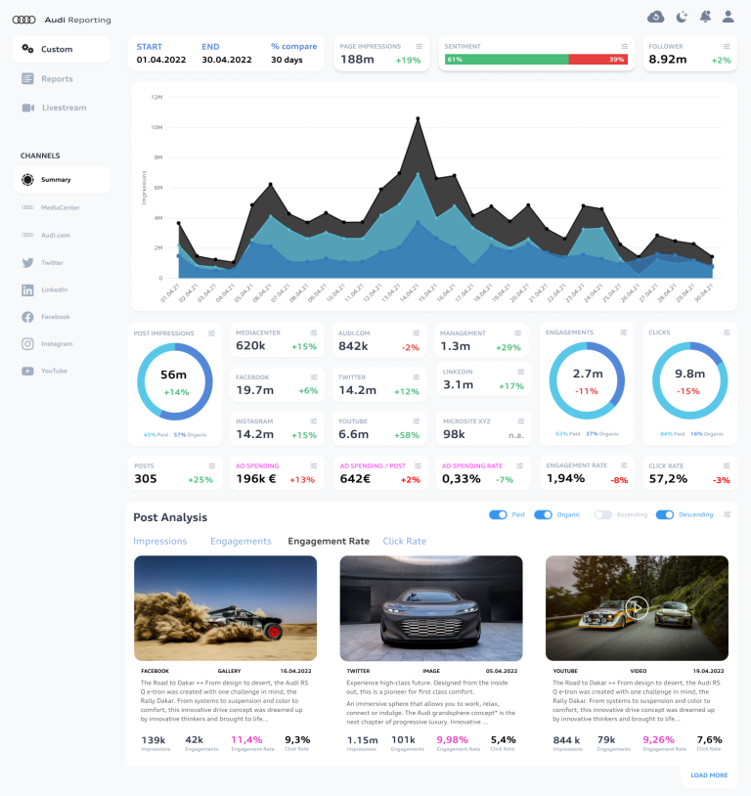Click the Reports list icon
This screenshot has height=796, width=751.
pyautogui.click(x=27, y=78)
